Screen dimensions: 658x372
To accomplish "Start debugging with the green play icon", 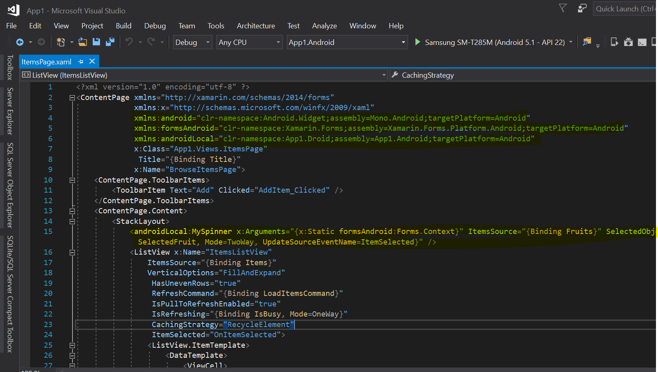I will [x=417, y=42].
